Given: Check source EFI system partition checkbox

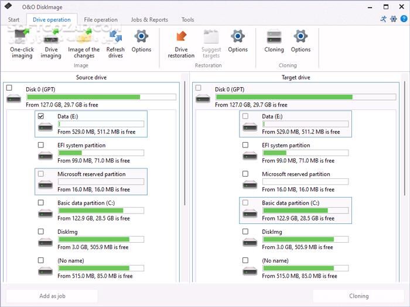Looking at the screenshot, I should [41, 145].
